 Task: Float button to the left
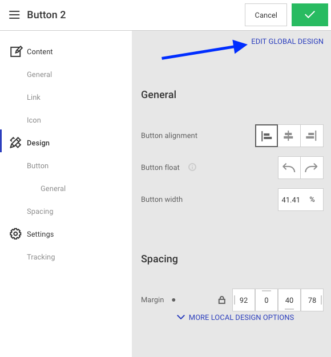[x=289, y=168]
